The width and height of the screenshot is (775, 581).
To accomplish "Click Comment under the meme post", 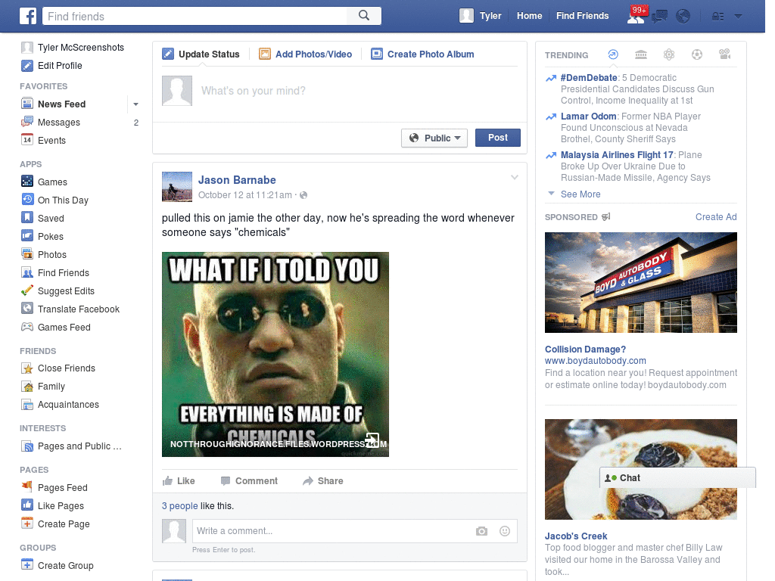I will point(249,480).
